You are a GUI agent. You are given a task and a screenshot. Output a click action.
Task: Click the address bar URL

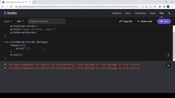click(x=78, y=7)
